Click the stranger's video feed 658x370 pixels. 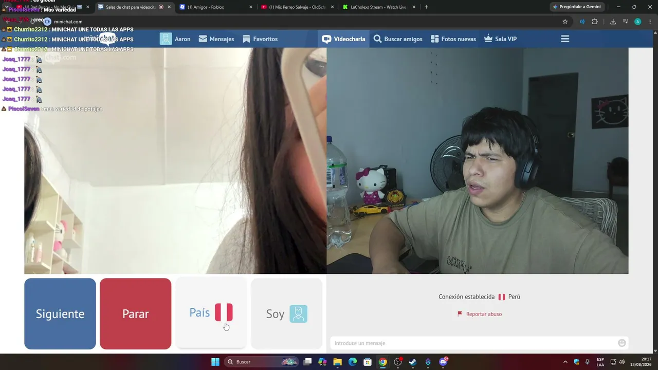(175, 161)
